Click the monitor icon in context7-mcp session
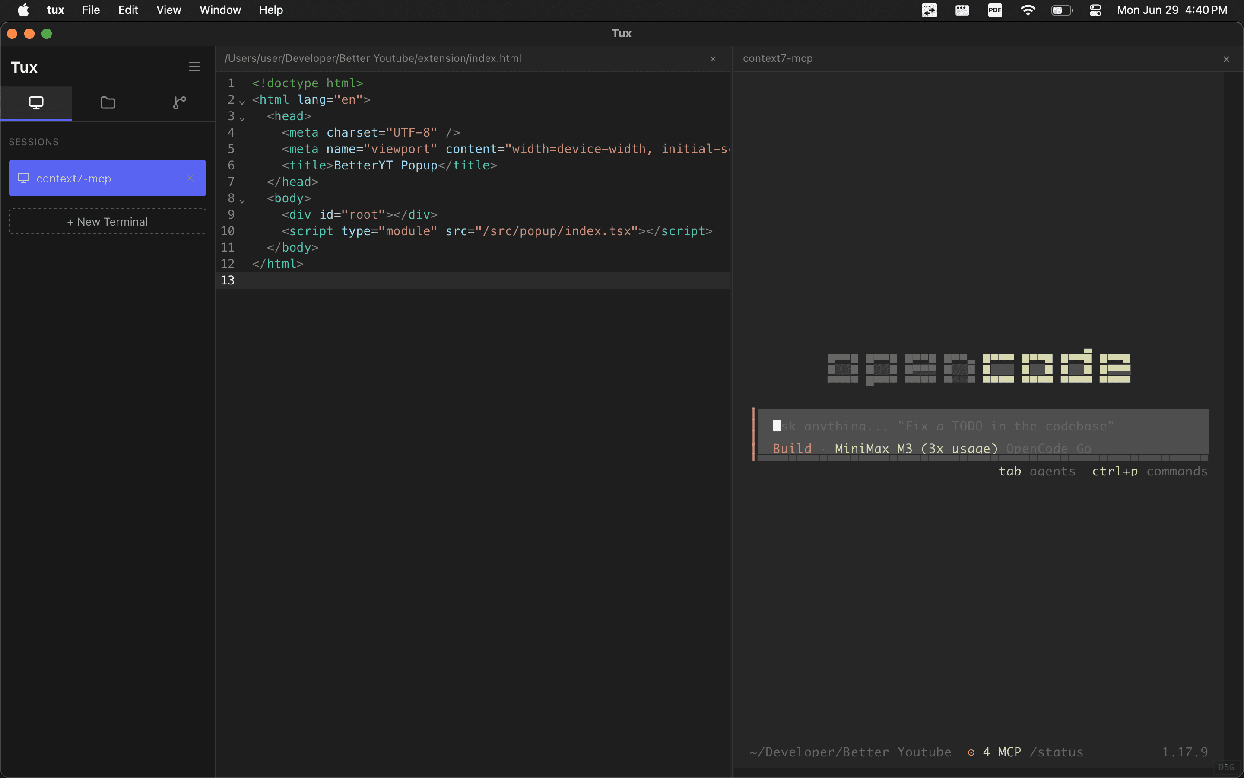Viewport: 1244px width, 778px height. (x=23, y=178)
